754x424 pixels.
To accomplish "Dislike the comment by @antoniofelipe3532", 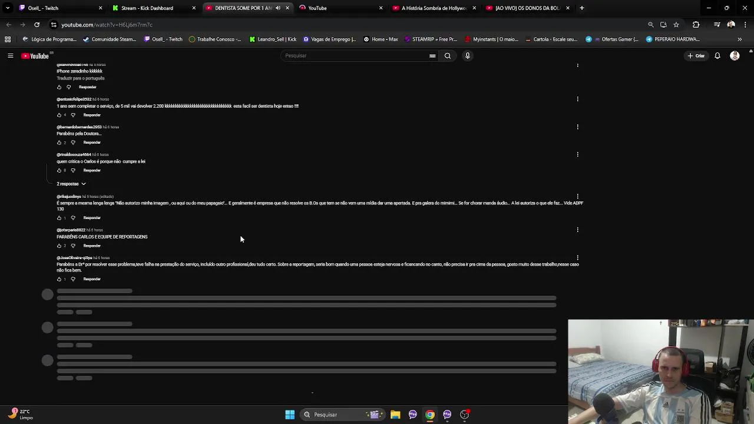I will click(x=73, y=115).
